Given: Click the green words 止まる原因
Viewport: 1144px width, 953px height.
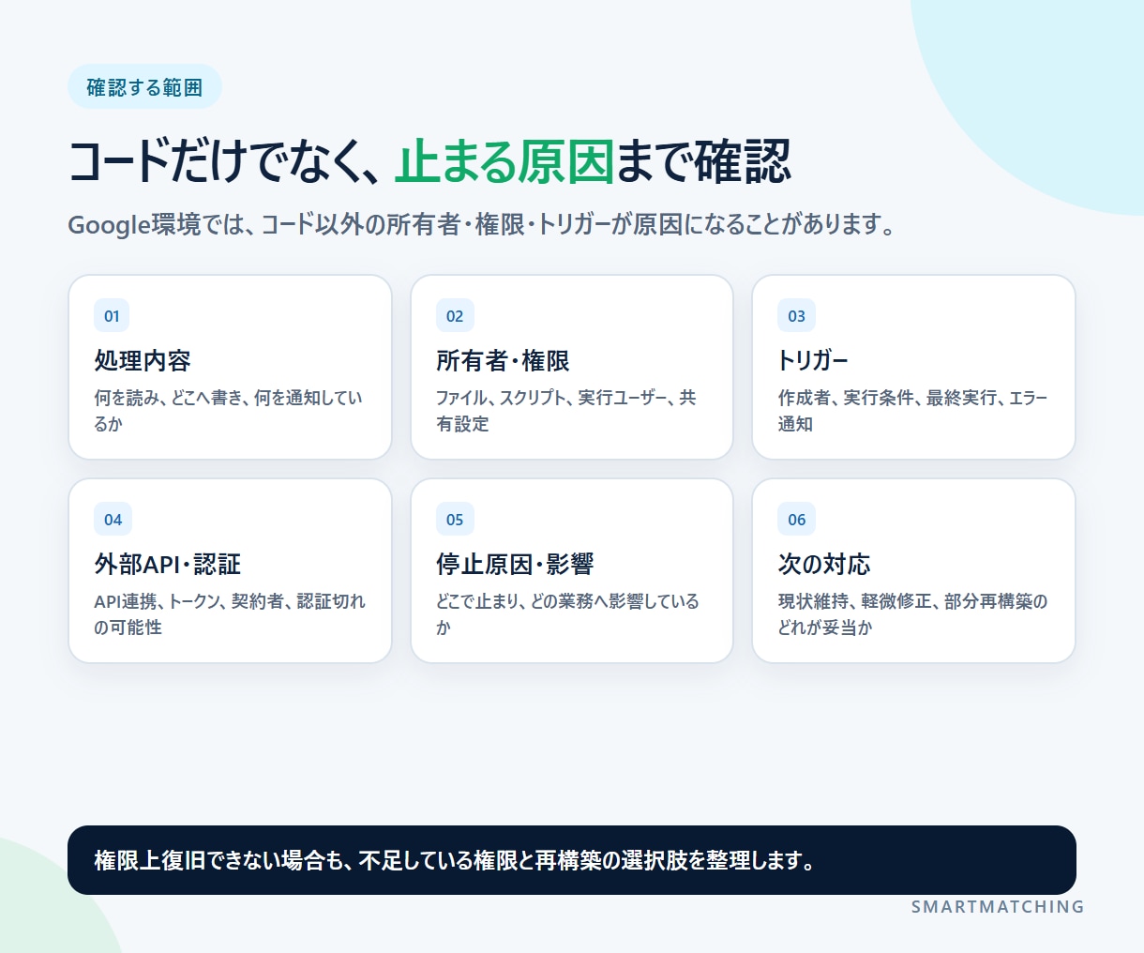Looking at the screenshot, I should coord(504,161).
